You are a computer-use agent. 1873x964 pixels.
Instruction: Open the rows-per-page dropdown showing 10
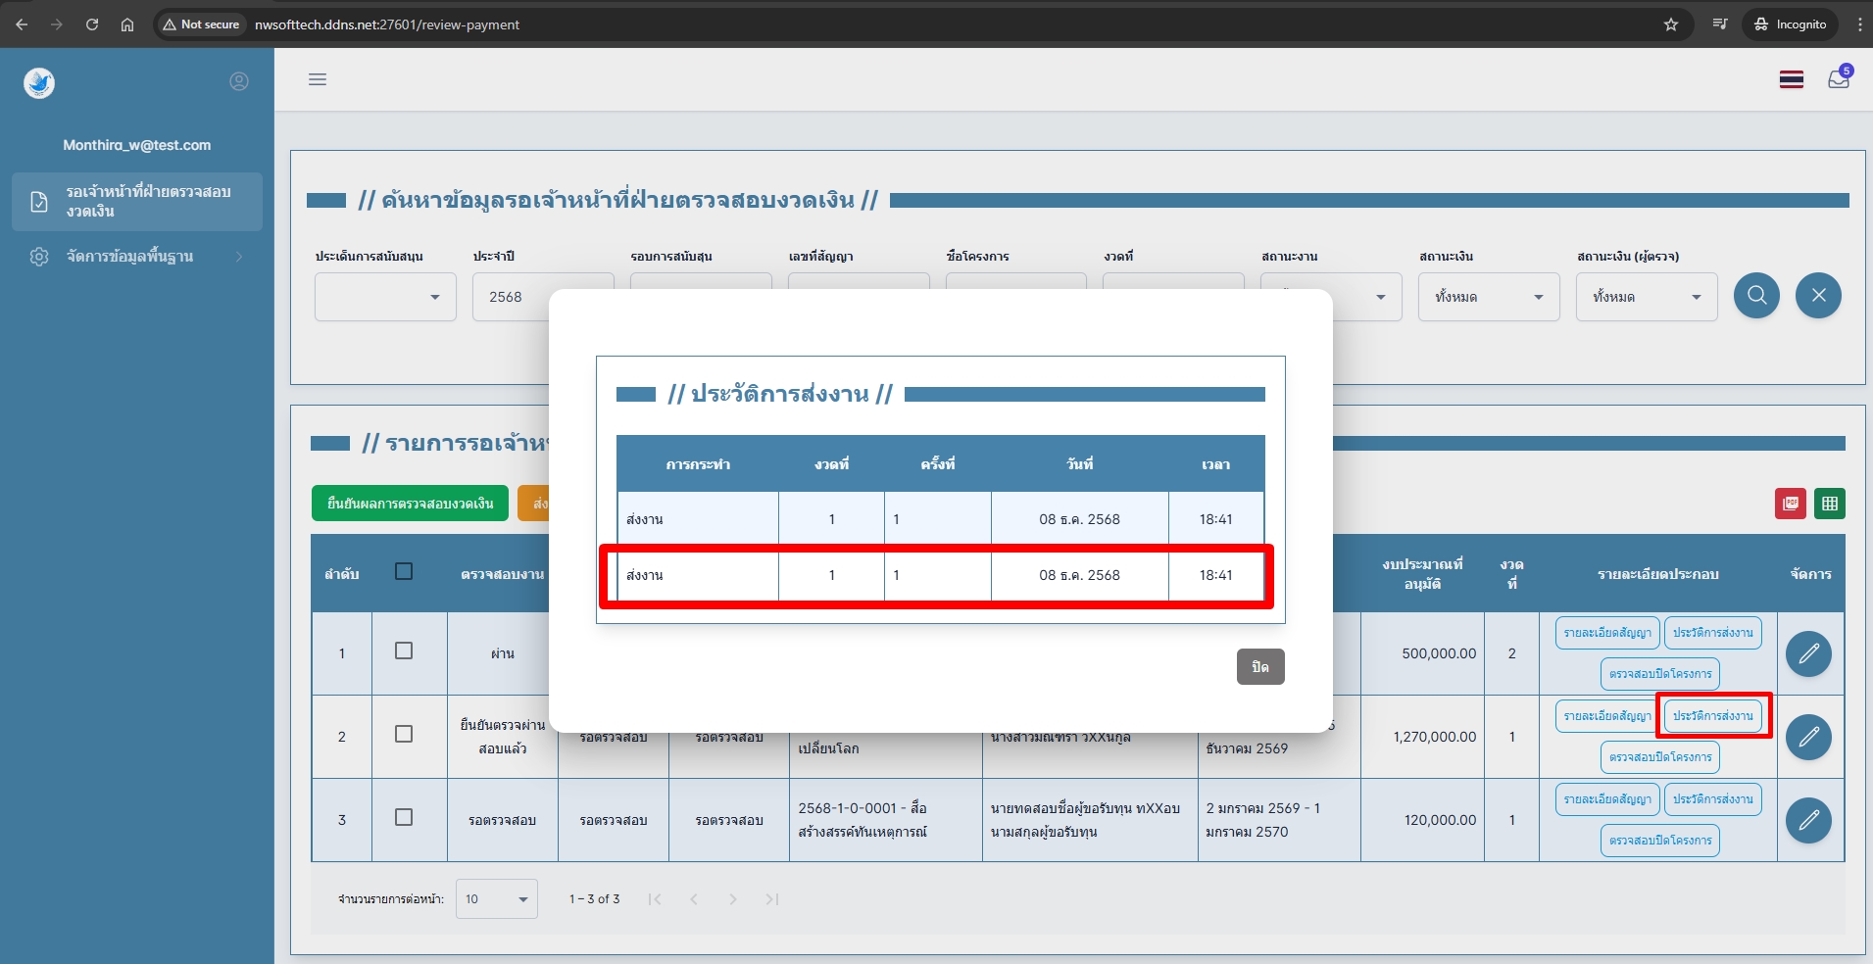496,899
